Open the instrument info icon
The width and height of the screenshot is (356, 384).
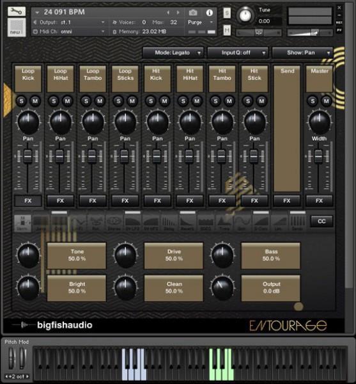(x=209, y=13)
